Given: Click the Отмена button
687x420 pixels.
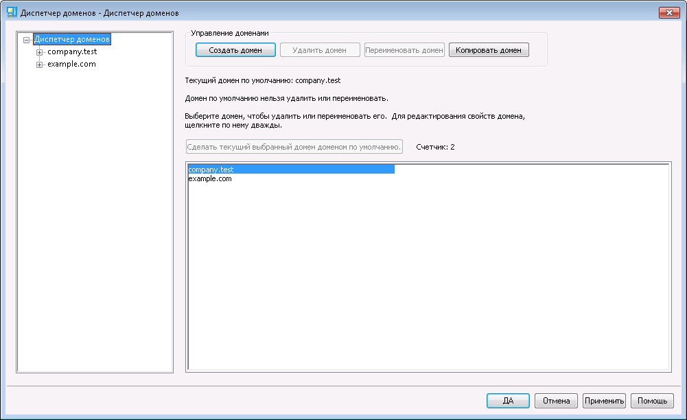Looking at the screenshot, I should point(557,401).
